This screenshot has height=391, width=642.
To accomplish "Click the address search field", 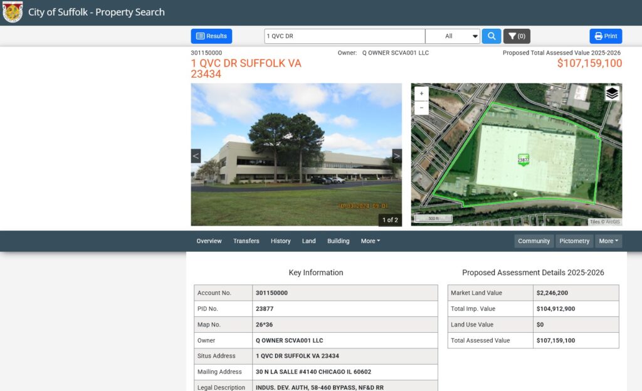I will pyautogui.click(x=344, y=36).
